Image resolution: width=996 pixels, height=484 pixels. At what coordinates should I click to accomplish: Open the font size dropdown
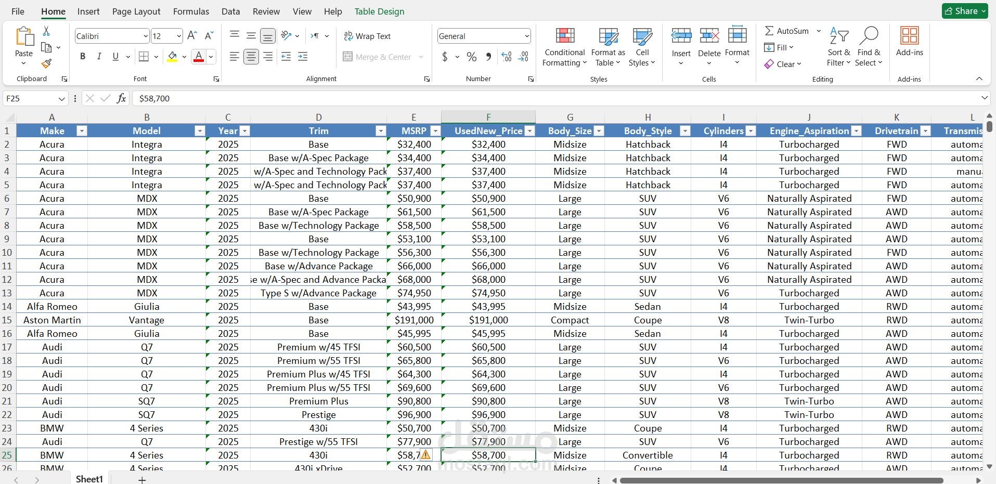(179, 36)
